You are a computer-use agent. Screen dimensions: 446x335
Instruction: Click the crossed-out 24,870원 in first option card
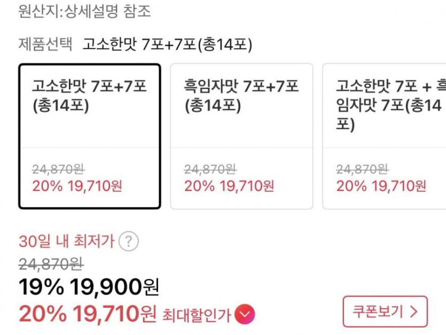click(58, 169)
